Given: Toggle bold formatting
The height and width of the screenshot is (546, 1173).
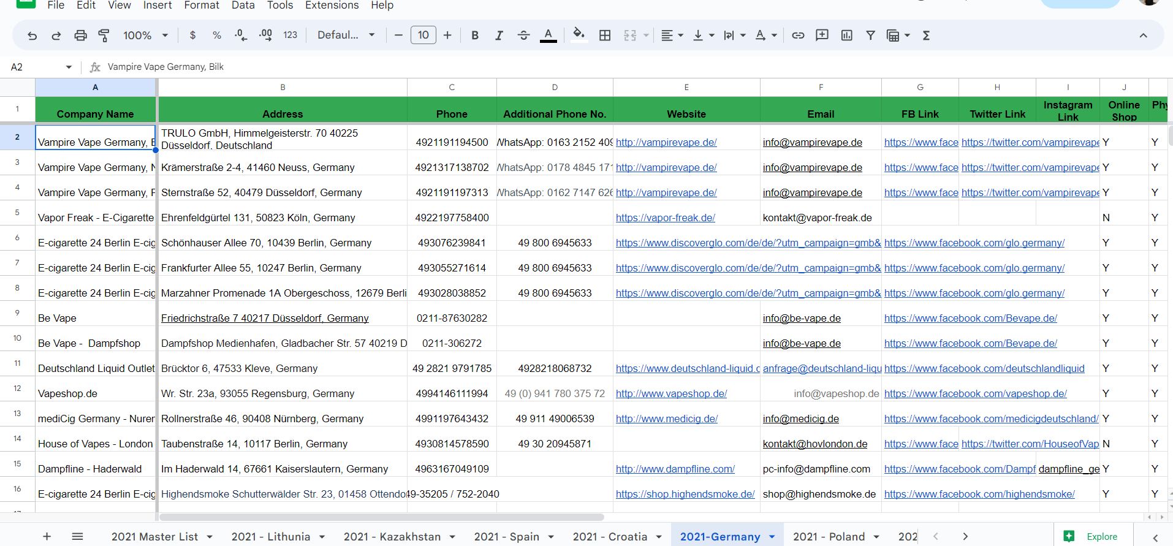Looking at the screenshot, I should click(475, 36).
